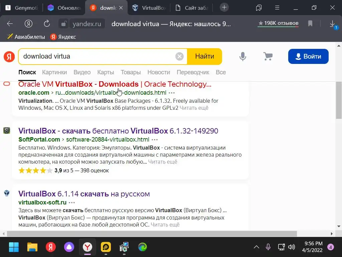Click 'Читать ещё' in Oracle snippet

[194, 108]
